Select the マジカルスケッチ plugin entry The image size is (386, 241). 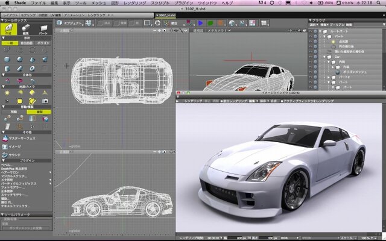14,176
